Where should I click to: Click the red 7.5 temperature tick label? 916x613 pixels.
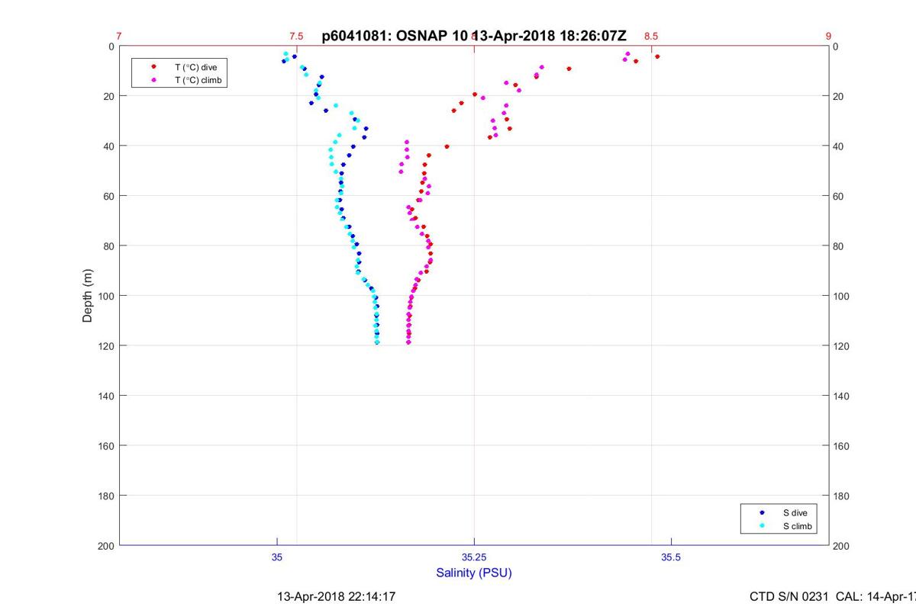296,36
